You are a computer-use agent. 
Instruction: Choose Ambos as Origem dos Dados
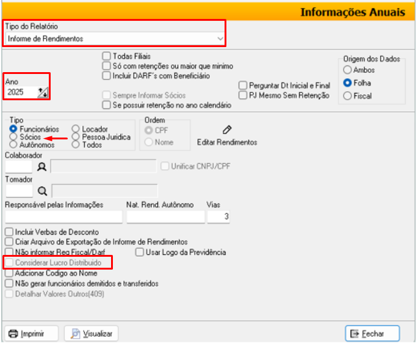click(347, 70)
